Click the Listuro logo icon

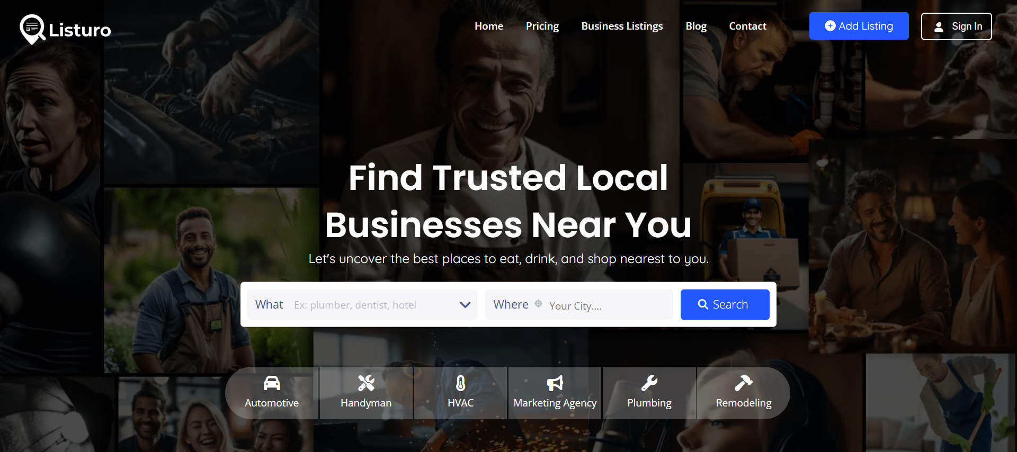click(x=32, y=29)
